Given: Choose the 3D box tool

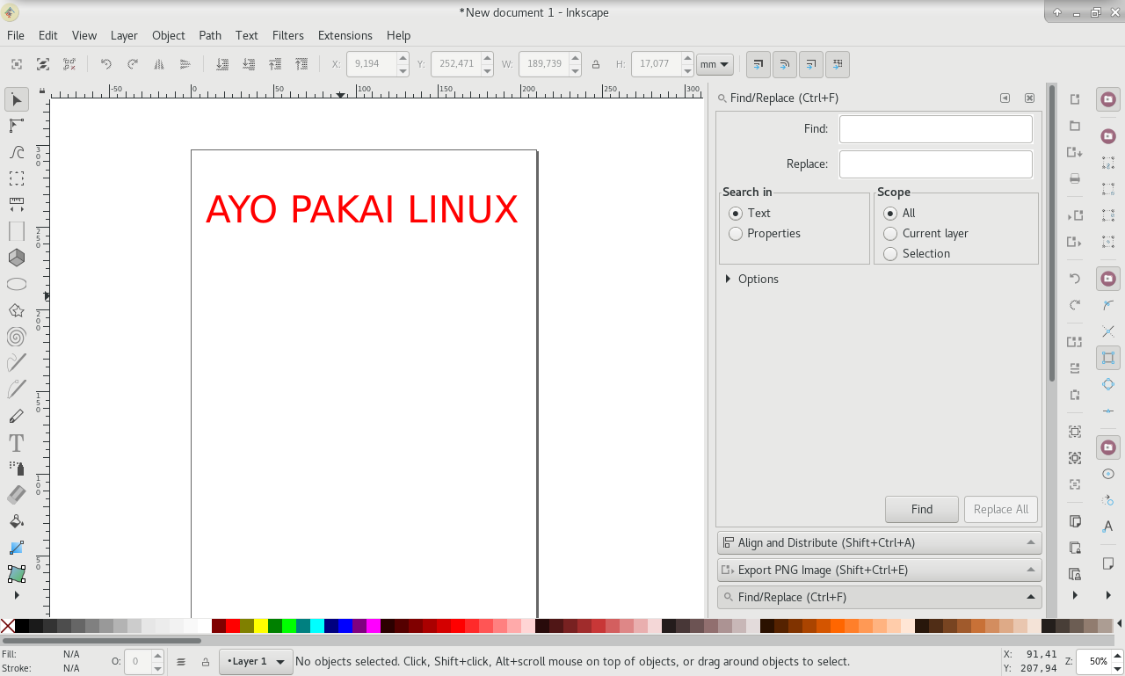Looking at the screenshot, I should pyautogui.click(x=16, y=258).
